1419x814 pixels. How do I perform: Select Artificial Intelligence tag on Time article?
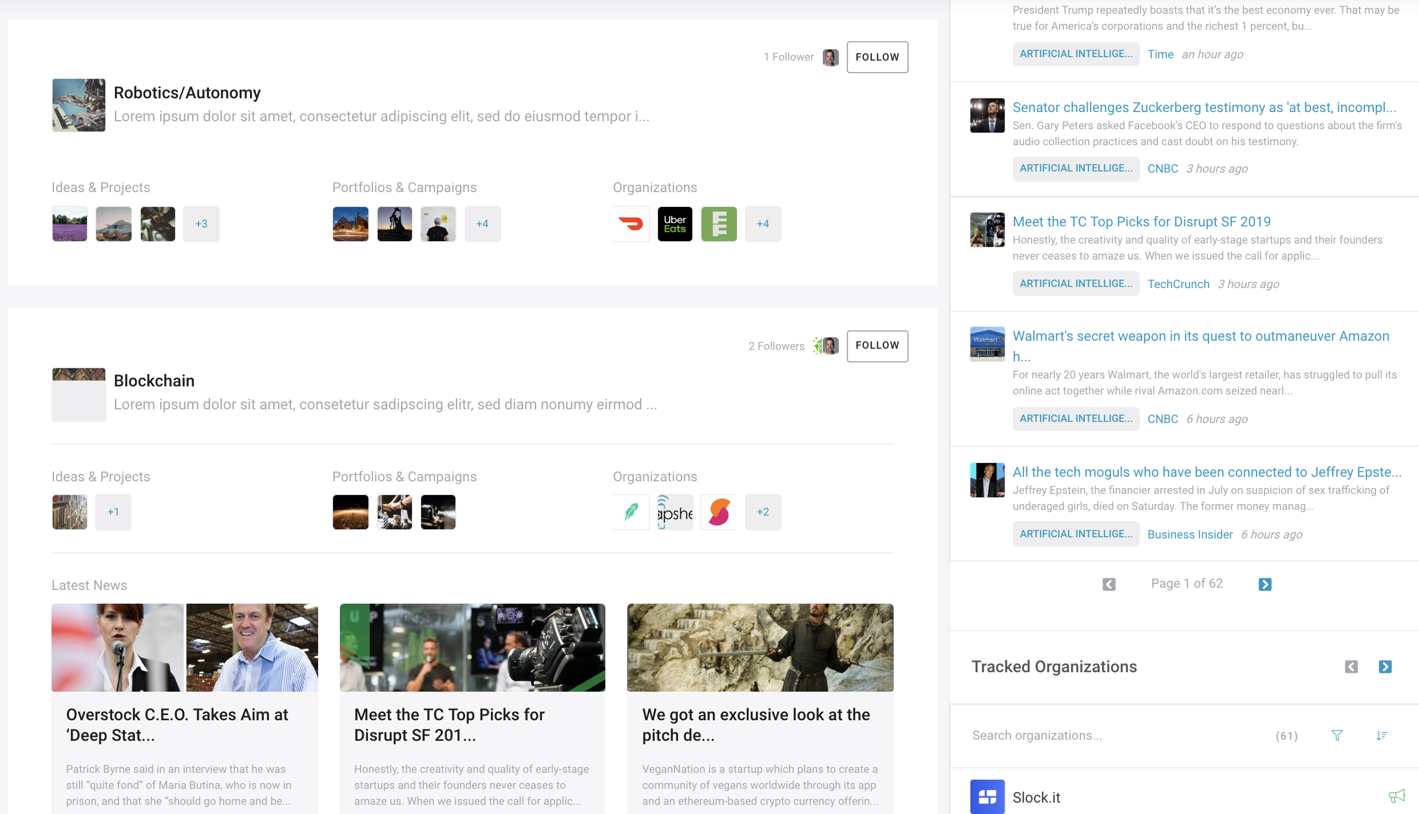(1076, 54)
